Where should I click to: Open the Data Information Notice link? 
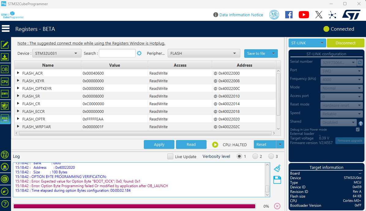pos(241,15)
